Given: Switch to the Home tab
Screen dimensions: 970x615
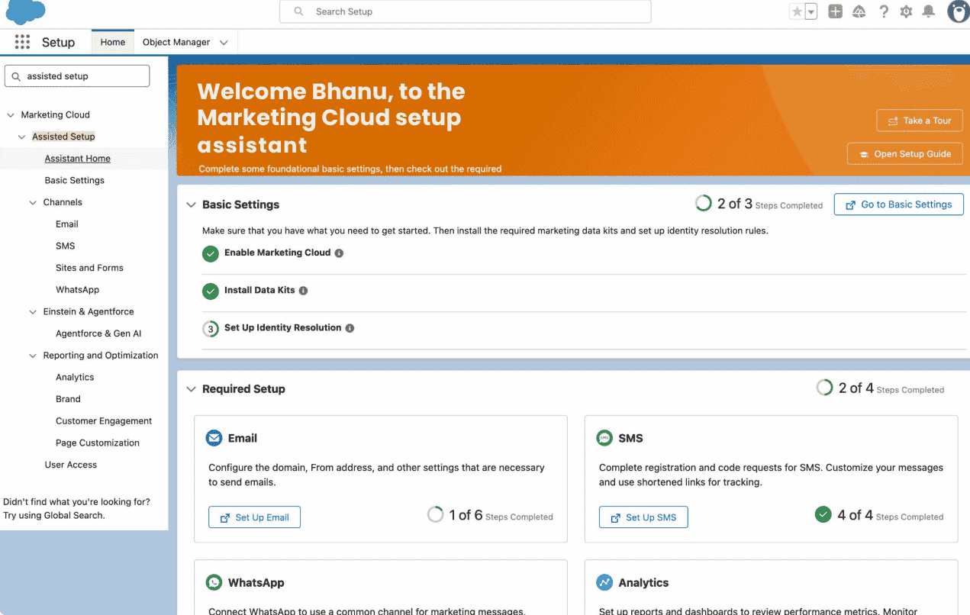Looking at the screenshot, I should point(112,42).
